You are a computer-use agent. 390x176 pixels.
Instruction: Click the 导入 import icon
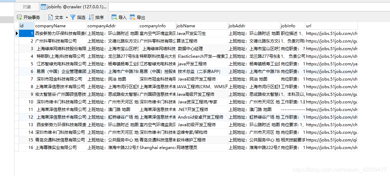114,17
